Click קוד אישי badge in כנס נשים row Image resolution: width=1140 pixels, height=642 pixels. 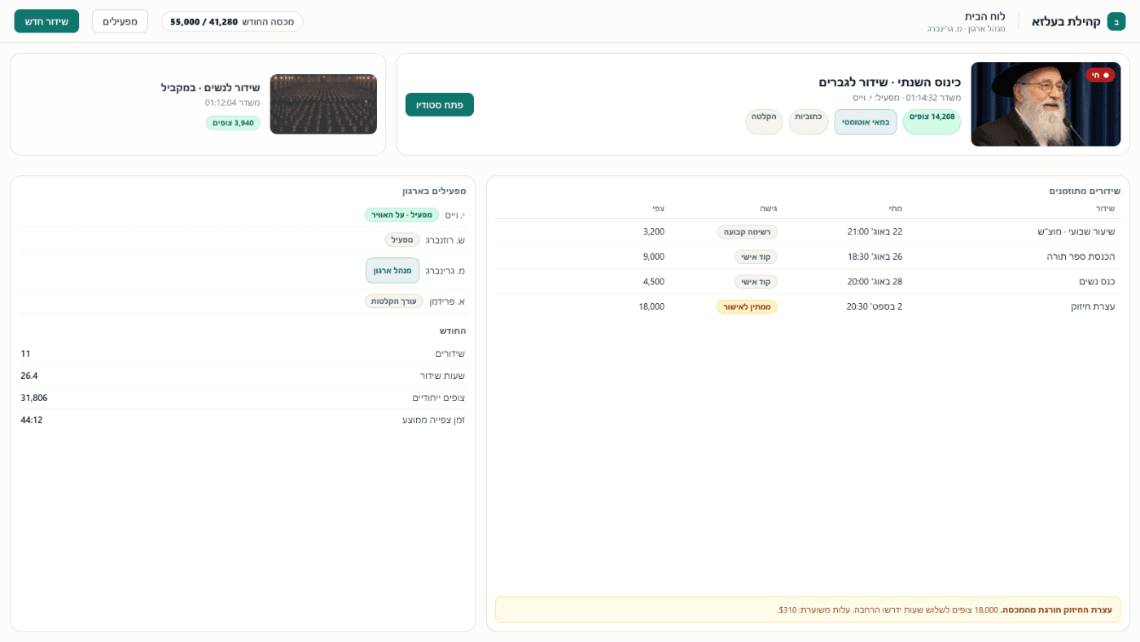[x=756, y=282]
